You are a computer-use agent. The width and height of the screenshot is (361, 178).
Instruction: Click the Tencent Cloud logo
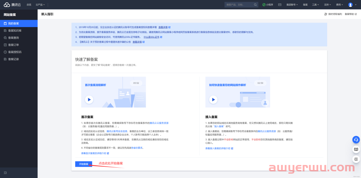pos(12,5)
